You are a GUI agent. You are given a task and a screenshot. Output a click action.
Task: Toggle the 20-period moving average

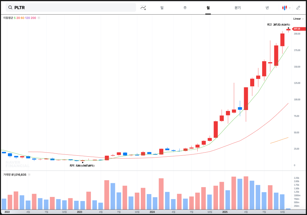pos(18,18)
